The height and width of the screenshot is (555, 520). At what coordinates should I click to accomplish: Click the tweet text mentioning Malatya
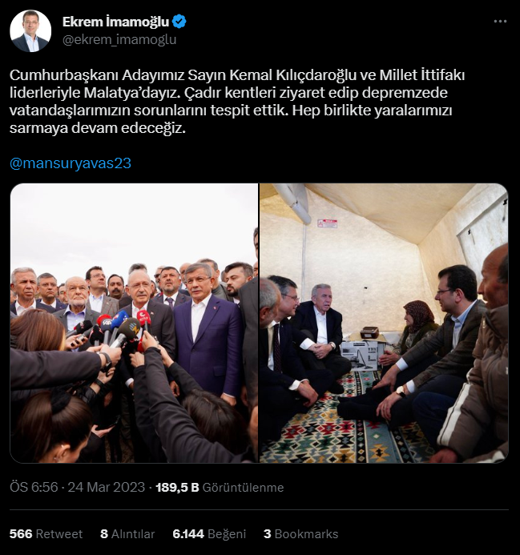[237, 101]
